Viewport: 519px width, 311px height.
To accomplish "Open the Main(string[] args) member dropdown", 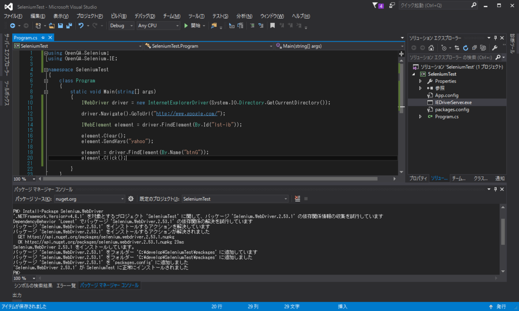I will (340, 46).
